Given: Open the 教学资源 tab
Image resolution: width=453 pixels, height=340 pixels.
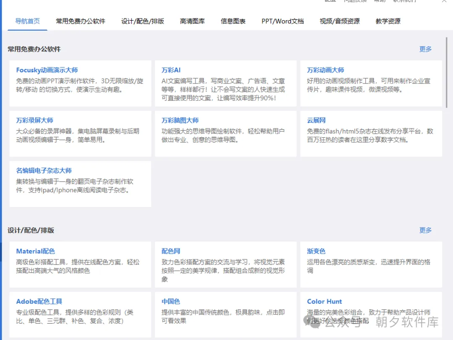Looking at the screenshot, I should click(x=387, y=21).
